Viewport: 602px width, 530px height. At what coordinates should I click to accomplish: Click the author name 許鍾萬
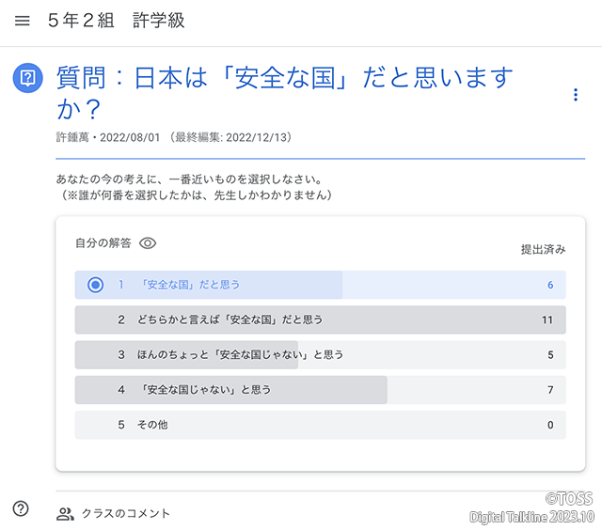(x=72, y=137)
